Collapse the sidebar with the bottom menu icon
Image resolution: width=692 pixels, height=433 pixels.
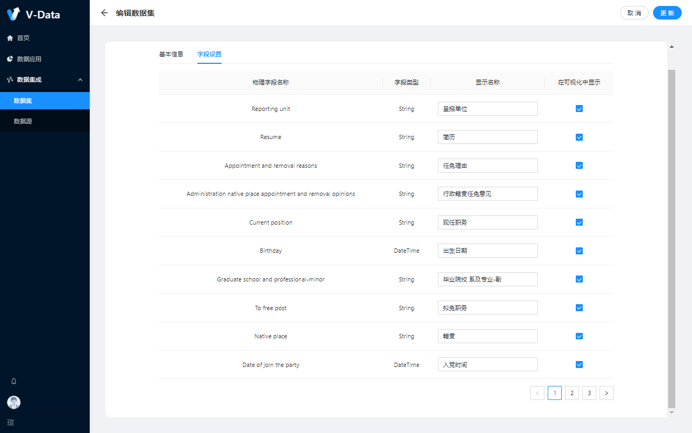[11, 422]
